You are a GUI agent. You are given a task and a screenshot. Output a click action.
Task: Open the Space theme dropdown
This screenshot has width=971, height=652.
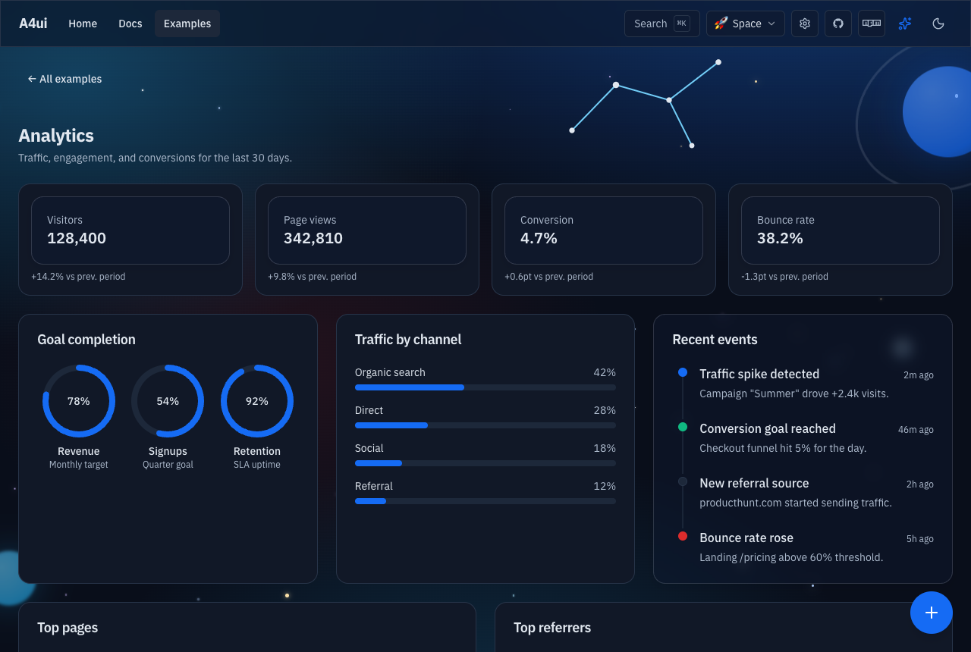(746, 24)
